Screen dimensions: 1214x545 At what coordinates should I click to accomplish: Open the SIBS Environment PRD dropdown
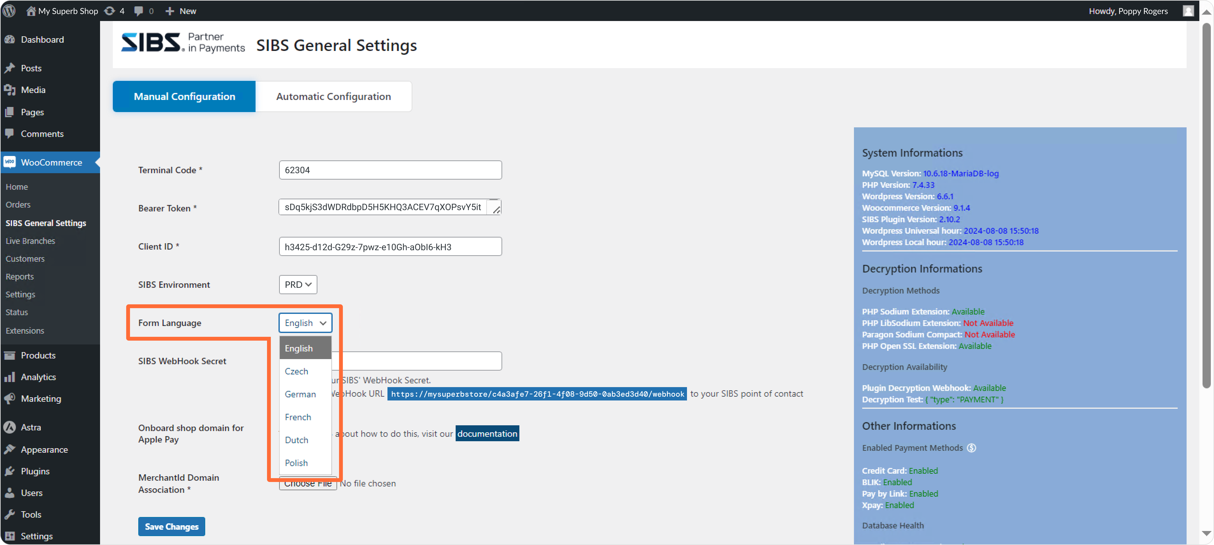point(298,285)
